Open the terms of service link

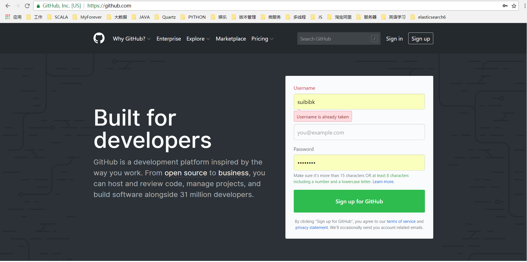click(401, 221)
